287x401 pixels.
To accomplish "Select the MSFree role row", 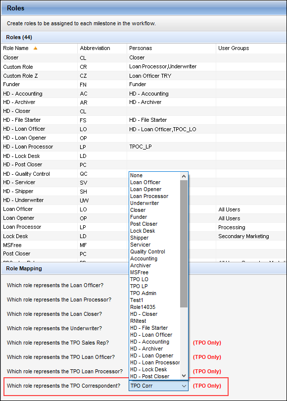I will [143, 245].
